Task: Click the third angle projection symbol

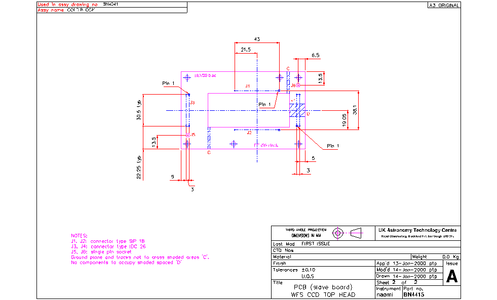Action: 347,233
